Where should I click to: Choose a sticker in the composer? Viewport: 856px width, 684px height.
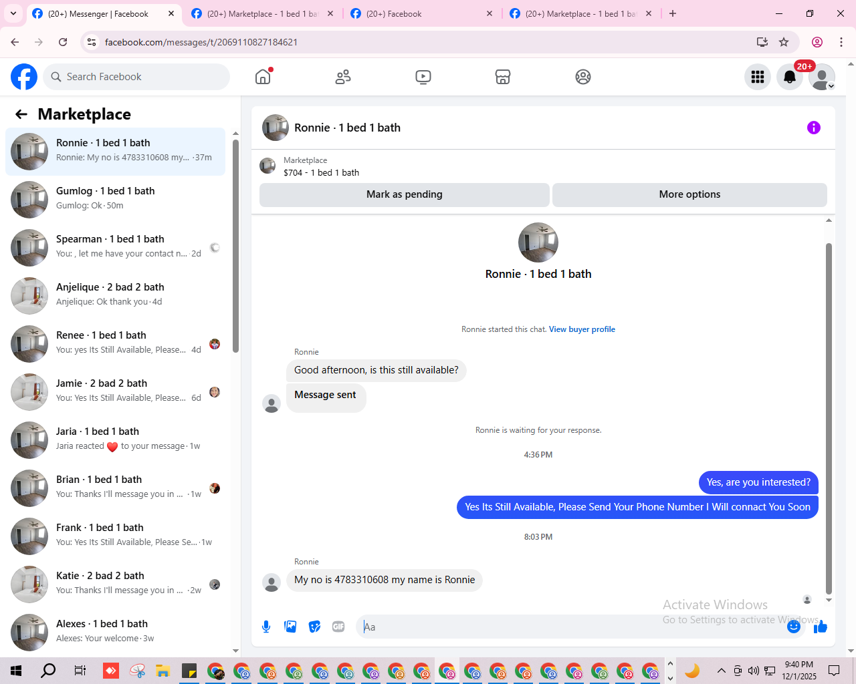314,627
